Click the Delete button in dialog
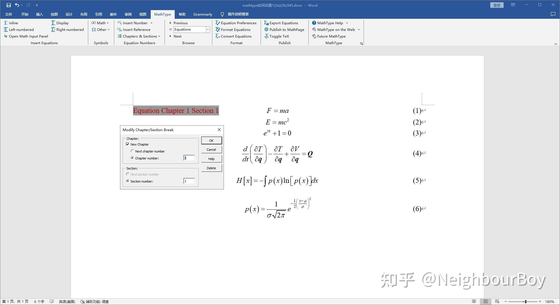The height and width of the screenshot is (305, 560). pyautogui.click(x=211, y=168)
